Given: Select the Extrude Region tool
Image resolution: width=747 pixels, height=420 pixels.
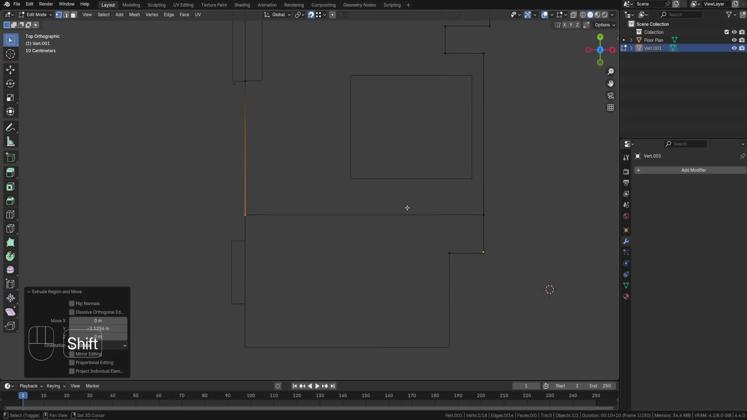Looking at the screenshot, I should tap(11, 173).
